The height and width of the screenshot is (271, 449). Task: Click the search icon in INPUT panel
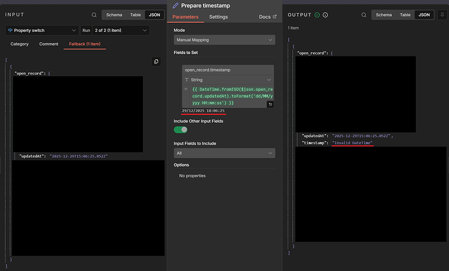[94, 14]
